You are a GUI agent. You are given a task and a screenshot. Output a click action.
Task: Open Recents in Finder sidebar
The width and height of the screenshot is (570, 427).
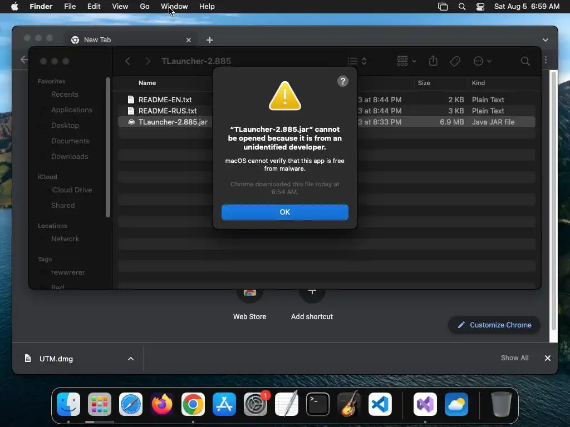(x=65, y=95)
